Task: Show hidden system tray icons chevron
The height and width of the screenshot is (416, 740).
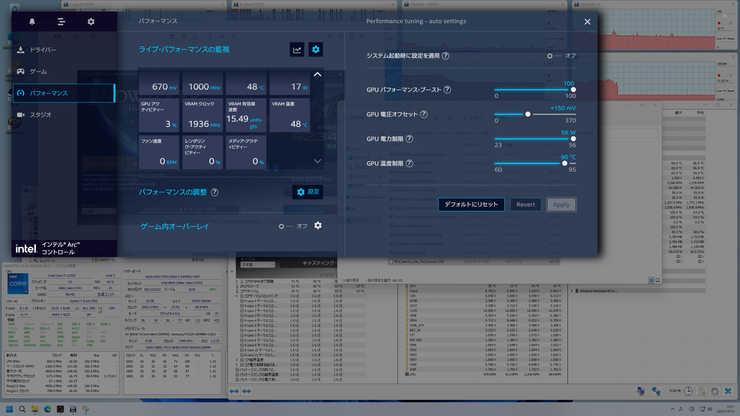Action: click(673, 409)
